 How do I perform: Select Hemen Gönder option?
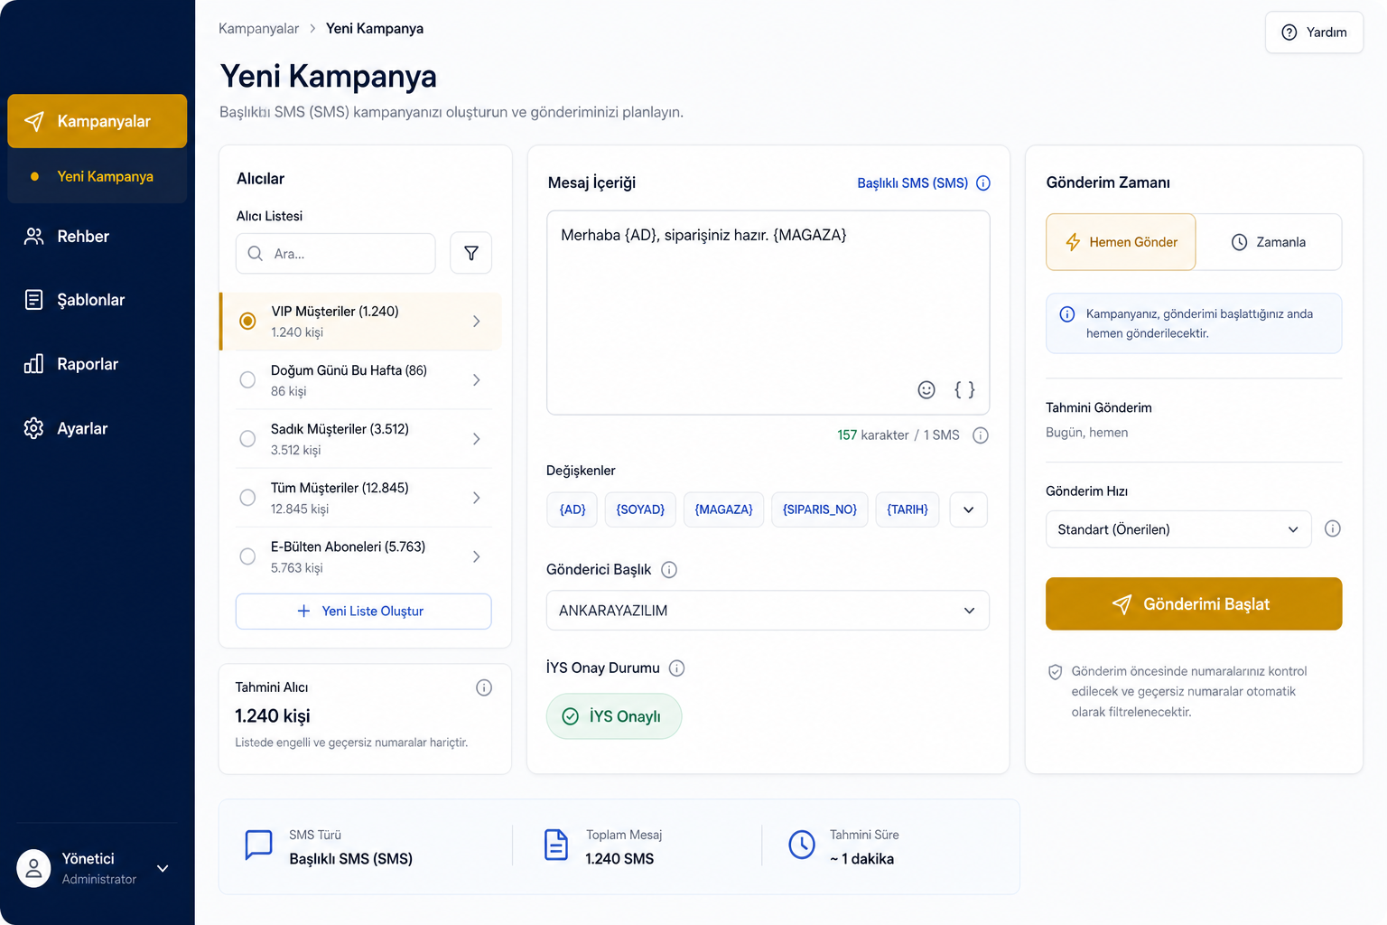[x=1121, y=242]
